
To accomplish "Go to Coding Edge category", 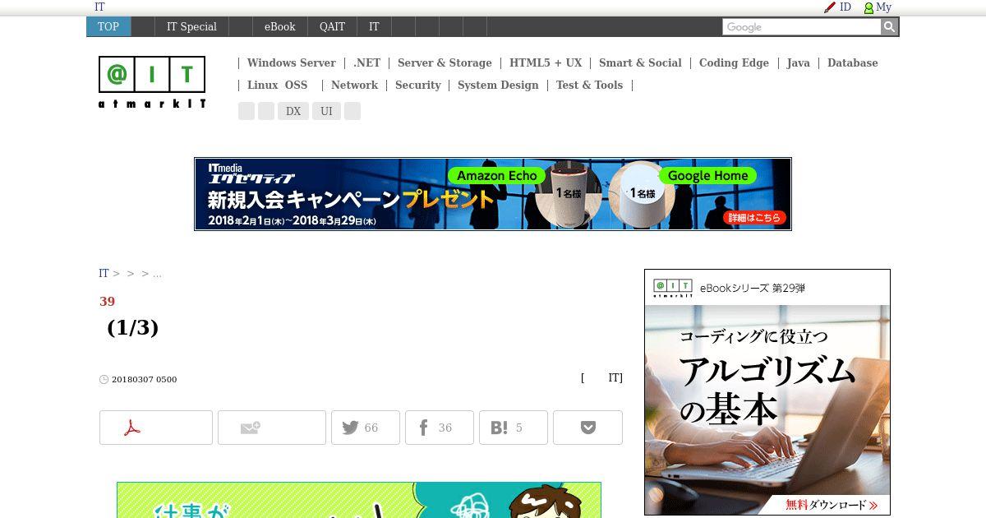I will [x=734, y=63].
